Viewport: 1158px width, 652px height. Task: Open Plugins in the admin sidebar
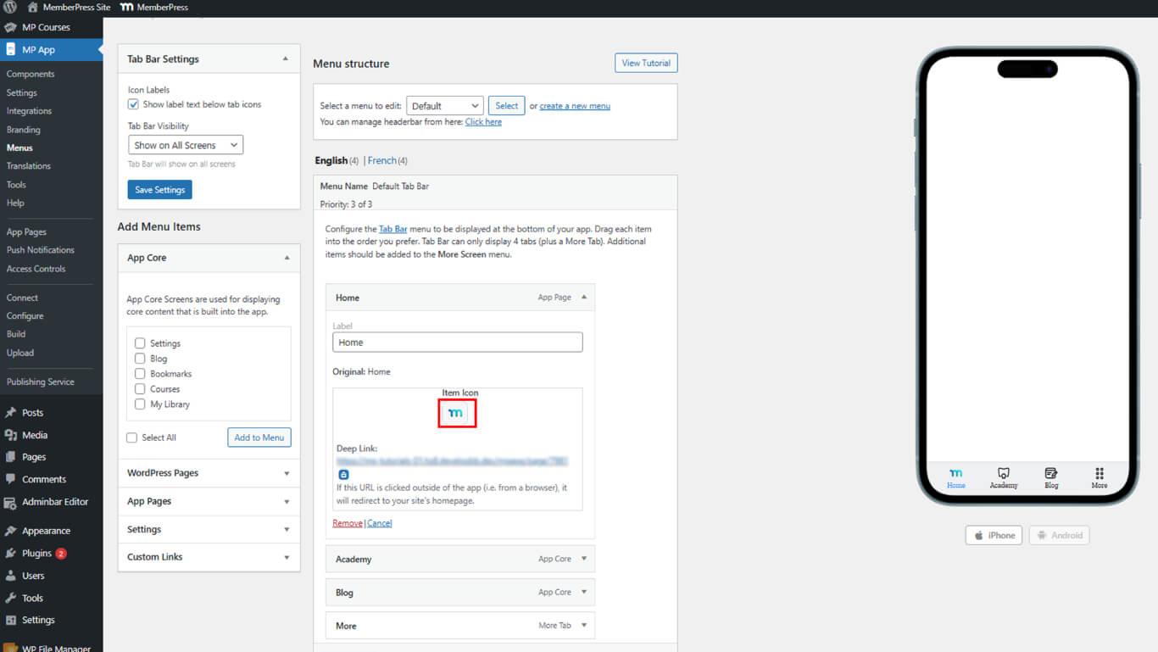pyautogui.click(x=36, y=553)
